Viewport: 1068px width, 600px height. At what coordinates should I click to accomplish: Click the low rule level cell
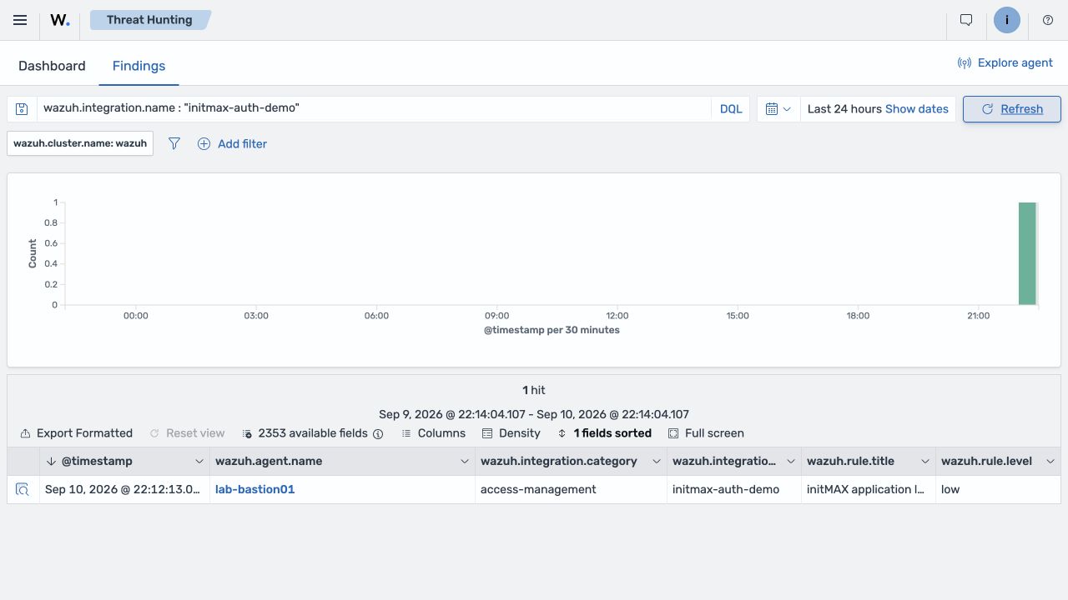(998, 489)
